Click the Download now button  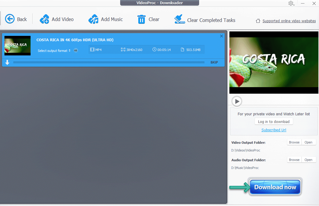tap(275, 187)
